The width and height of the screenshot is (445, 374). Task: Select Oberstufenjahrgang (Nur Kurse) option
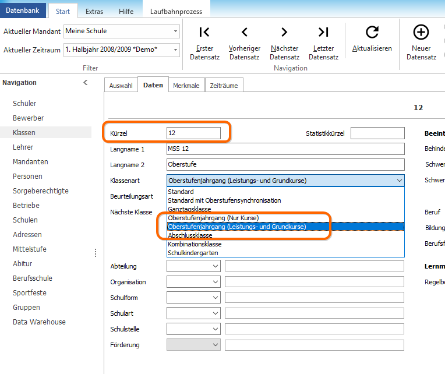(285, 218)
